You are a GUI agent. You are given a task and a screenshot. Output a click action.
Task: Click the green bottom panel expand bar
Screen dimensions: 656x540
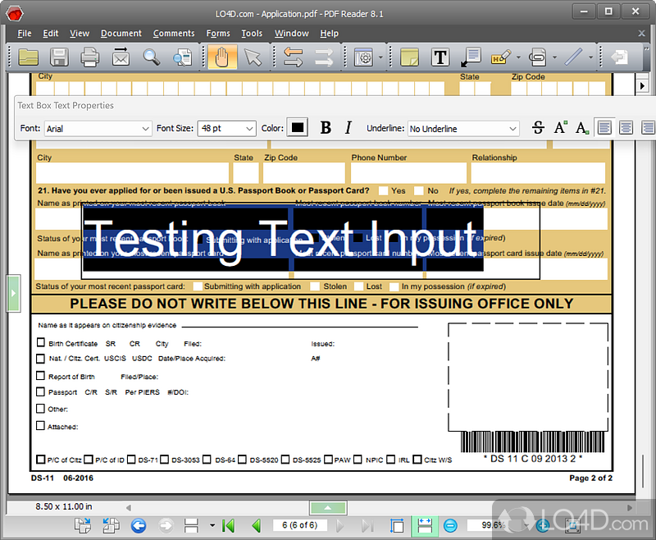[328, 508]
